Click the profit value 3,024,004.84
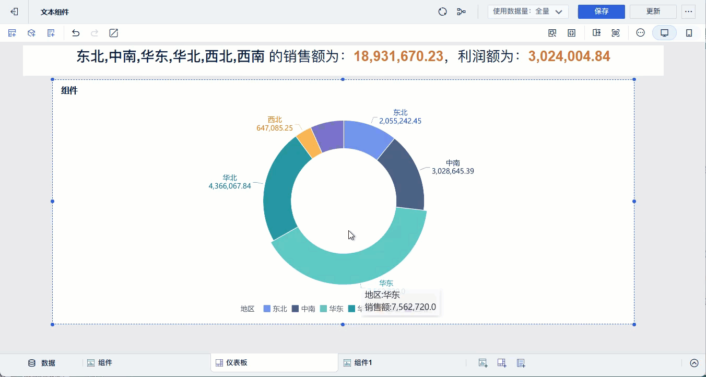The image size is (706, 377). pos(569,56)
